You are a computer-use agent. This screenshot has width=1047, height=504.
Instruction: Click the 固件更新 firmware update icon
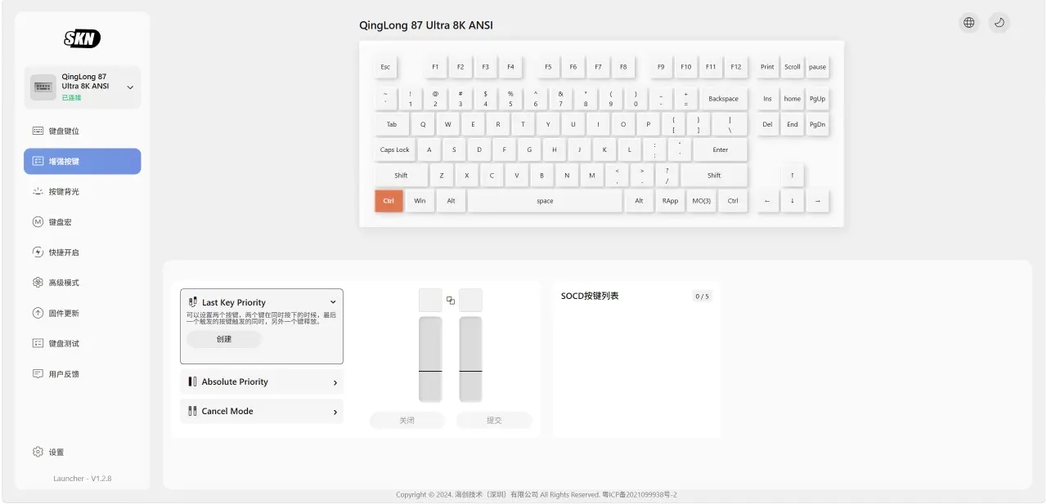point(38,313)
